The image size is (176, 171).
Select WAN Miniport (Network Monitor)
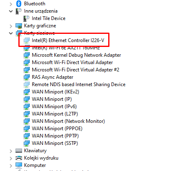pos(68,121)
